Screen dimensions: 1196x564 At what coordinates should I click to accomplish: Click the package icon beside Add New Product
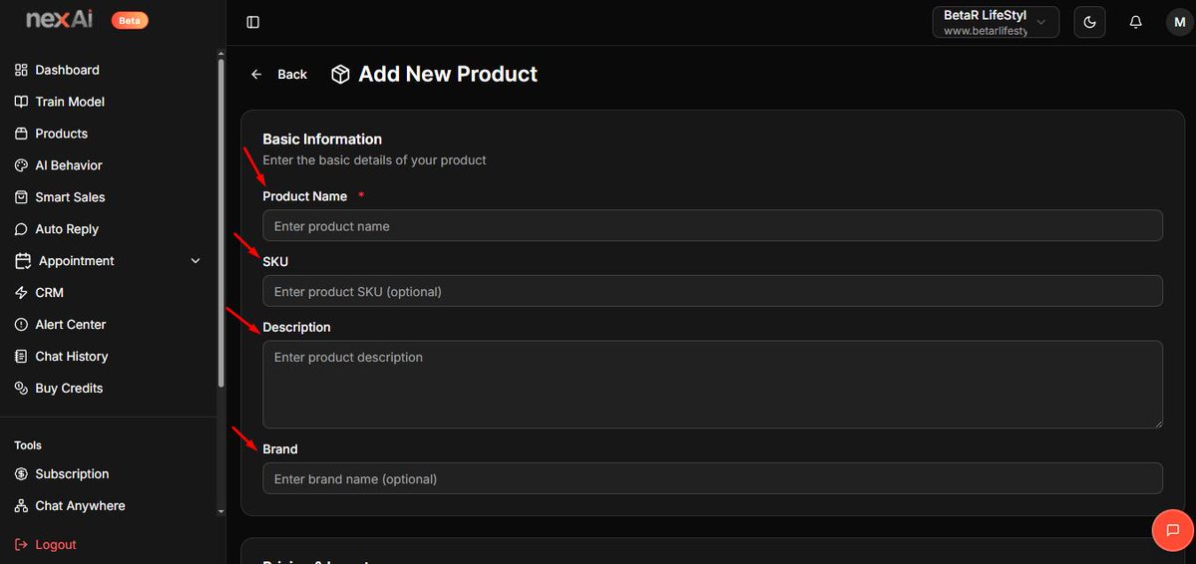(x=340, y=74)
